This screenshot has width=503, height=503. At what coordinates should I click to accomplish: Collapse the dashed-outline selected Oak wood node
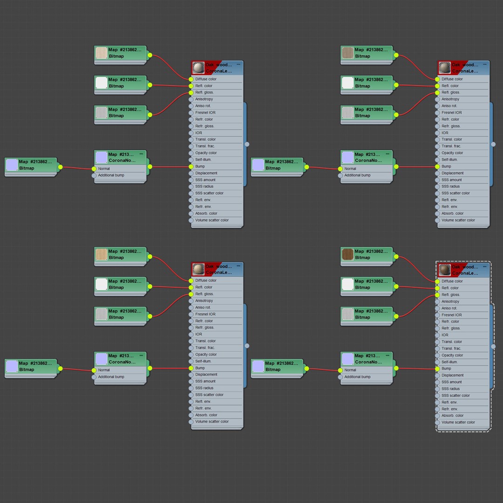[x=484, y=266]
